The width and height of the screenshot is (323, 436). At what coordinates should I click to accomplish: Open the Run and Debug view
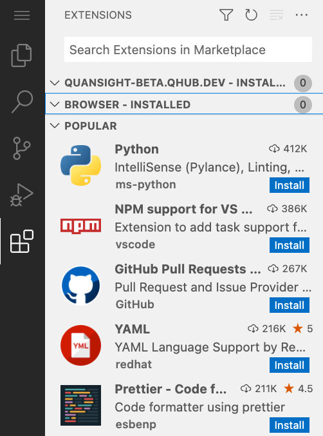(x=22, y=195)
